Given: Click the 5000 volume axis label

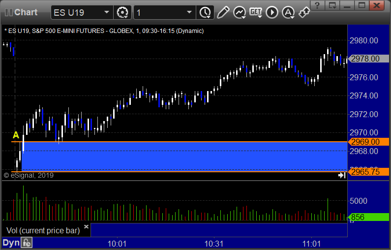Looking at the screenshot, I should click(x=359, y=201).
